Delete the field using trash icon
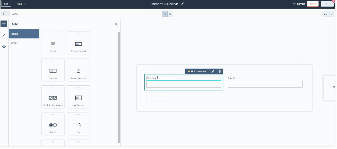This screenshot has width=337, height=149. tap(220, 71)
